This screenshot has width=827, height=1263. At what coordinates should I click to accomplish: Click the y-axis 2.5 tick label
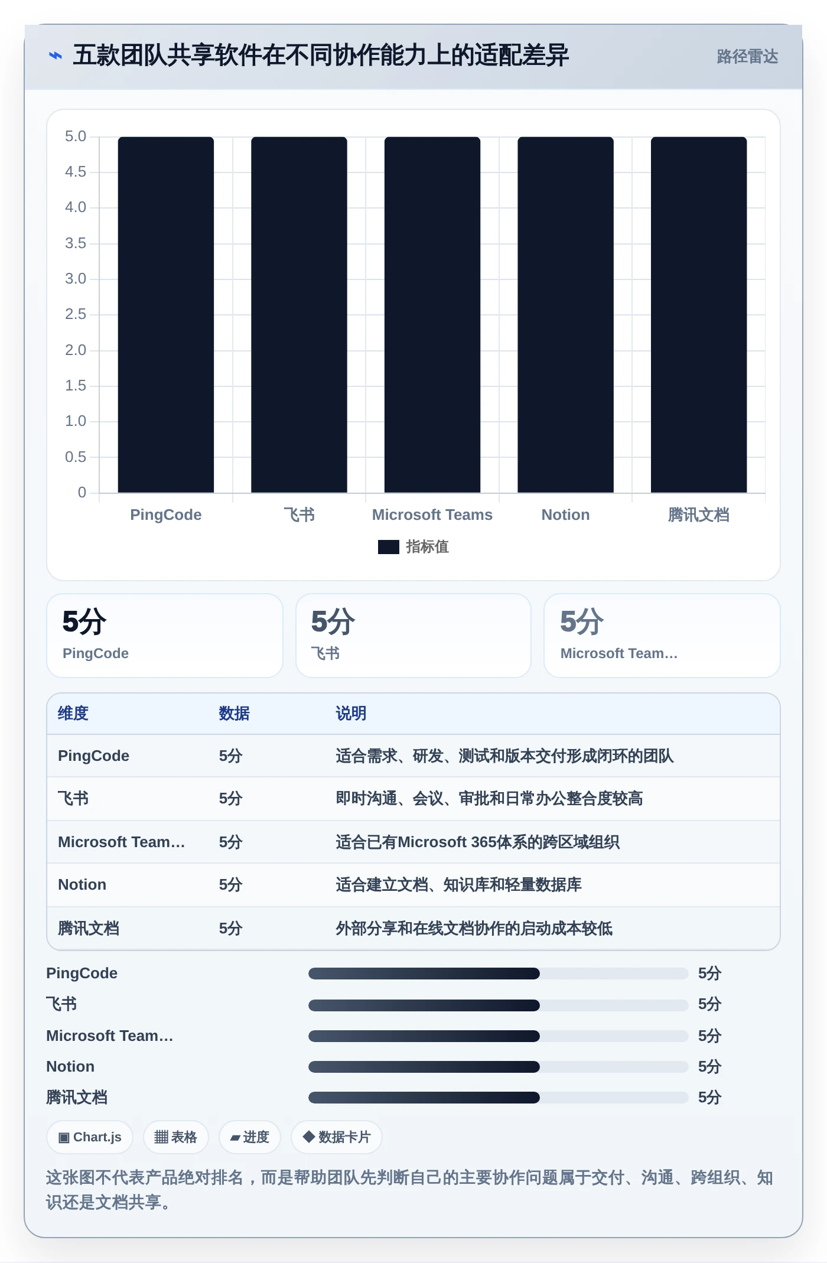coord(76,314)
